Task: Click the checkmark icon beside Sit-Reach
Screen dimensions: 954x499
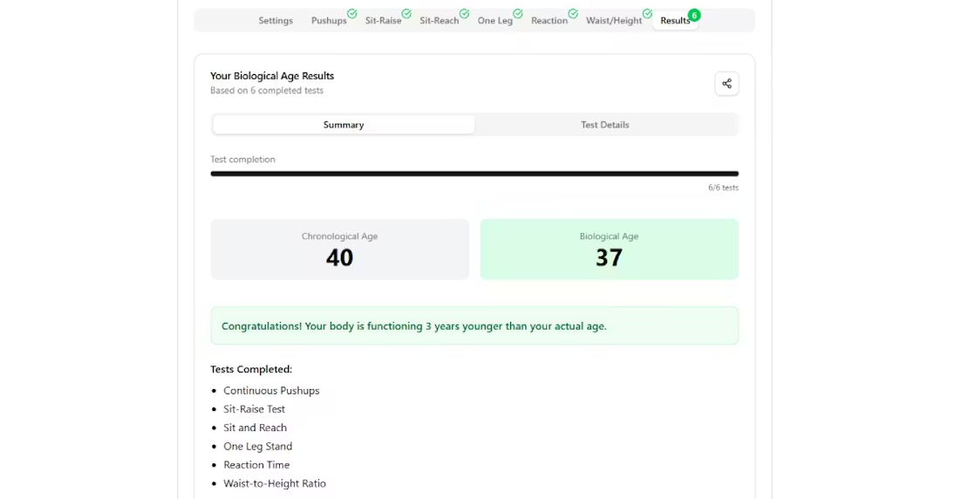Action: click(x=464, y=14)
